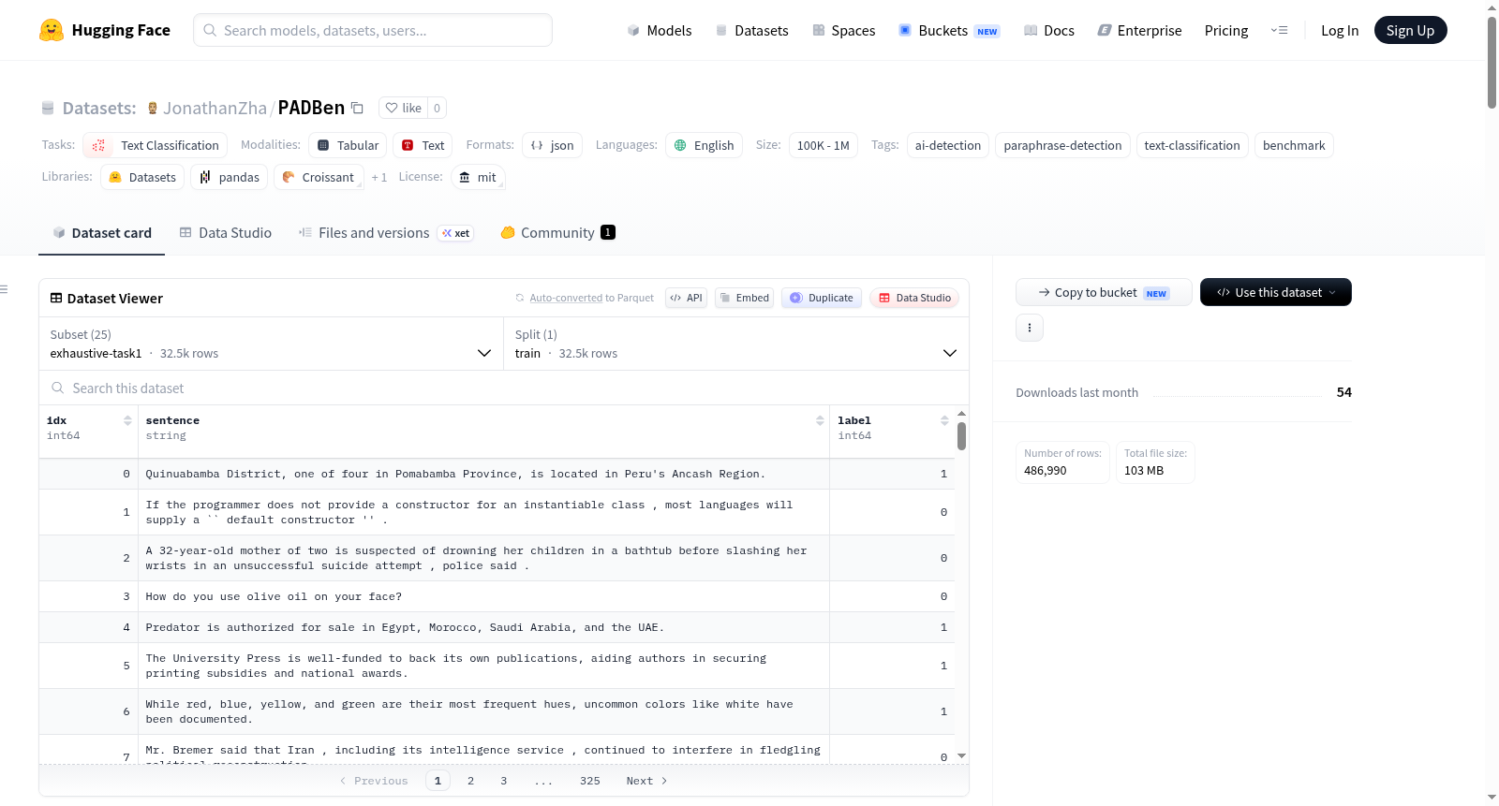The image size is (1499, 806).
Task: Select the pandas library tag
Action: point(230,177)
